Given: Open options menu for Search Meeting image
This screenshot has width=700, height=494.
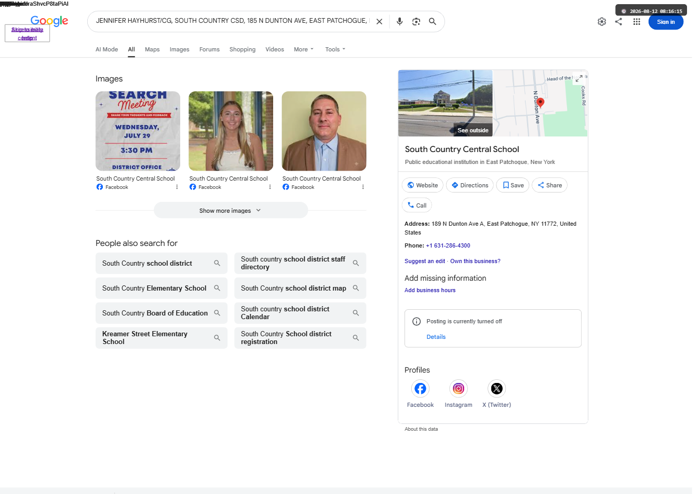Looking at the screenshot, I should click(x=177, y=187).
